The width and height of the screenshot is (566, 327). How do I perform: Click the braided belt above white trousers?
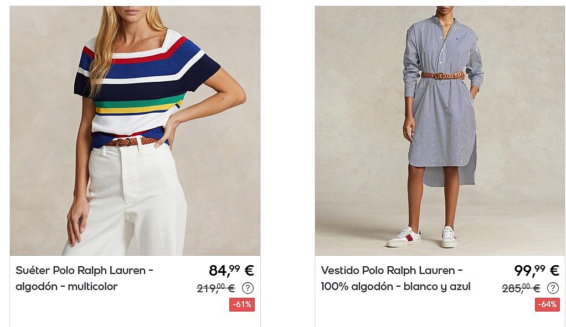(132, 141)
